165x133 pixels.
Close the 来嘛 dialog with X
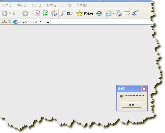(144, 89)
